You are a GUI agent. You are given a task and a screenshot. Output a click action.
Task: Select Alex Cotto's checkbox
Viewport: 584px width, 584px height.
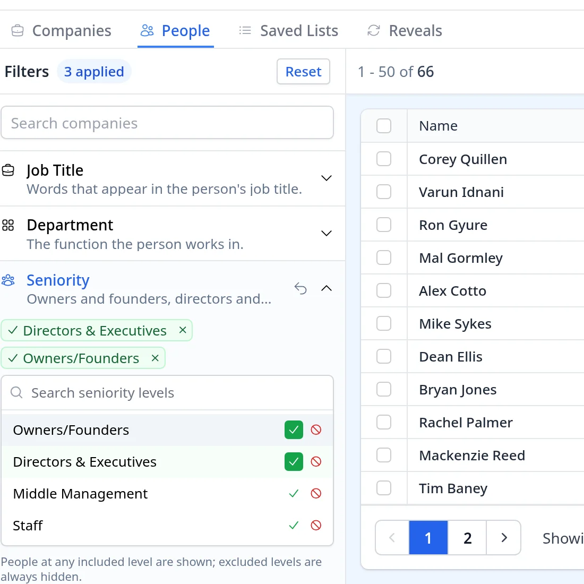click(x=384, y=290)
